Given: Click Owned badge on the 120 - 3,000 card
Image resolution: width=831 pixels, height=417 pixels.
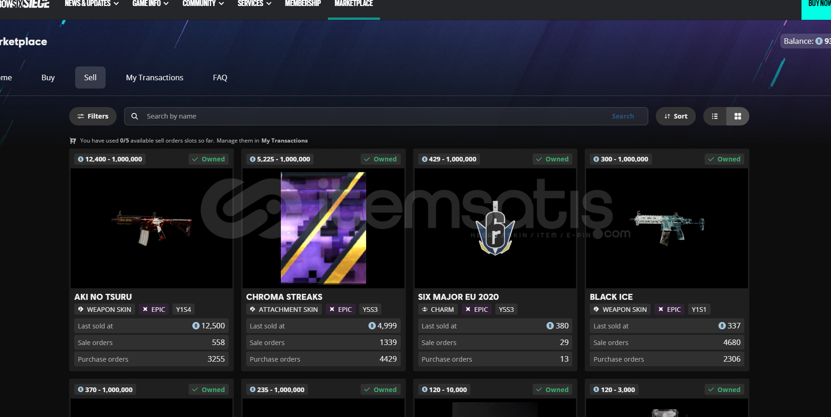Looking at the screenshot, I should 724,390.
